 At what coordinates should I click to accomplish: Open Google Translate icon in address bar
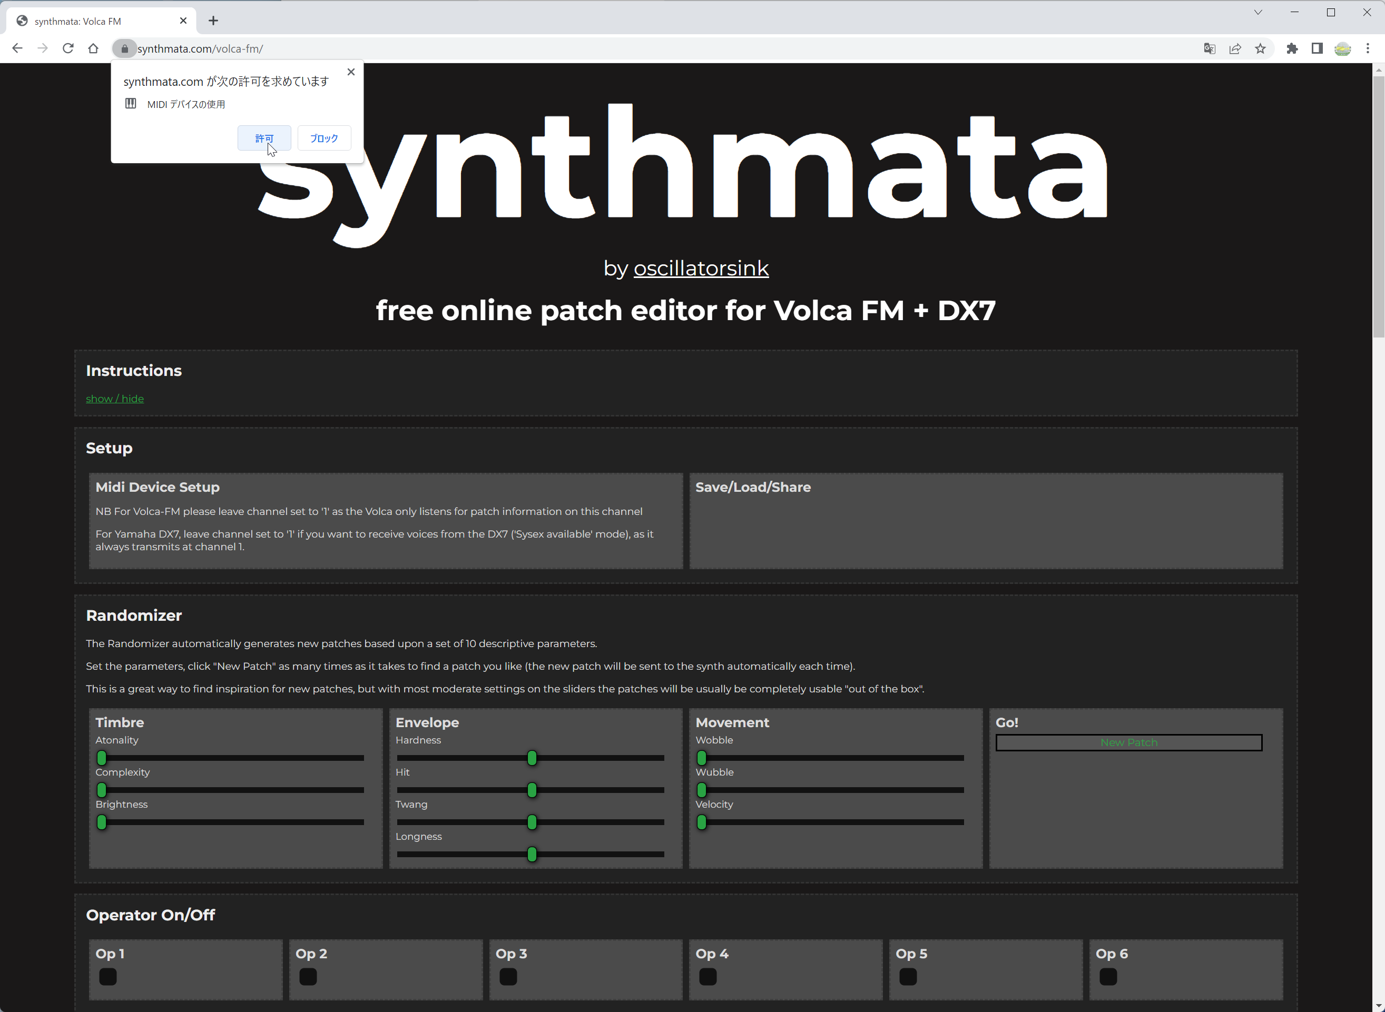tap(1209, 48)
